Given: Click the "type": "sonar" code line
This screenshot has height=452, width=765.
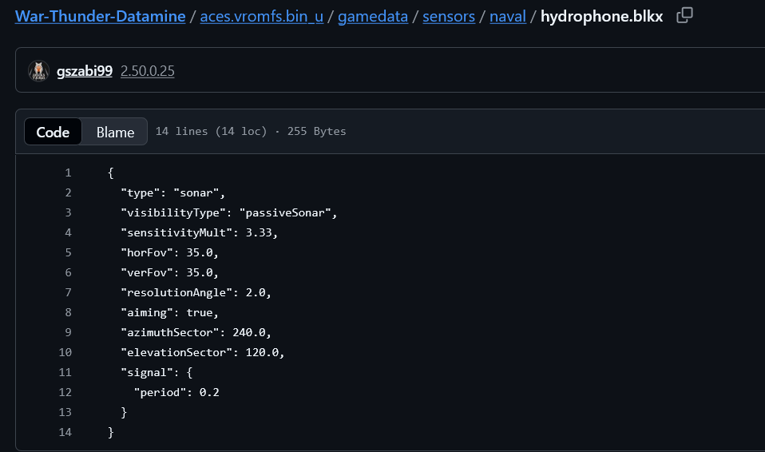Looking at the screenshot, I should tap(173, 192).
